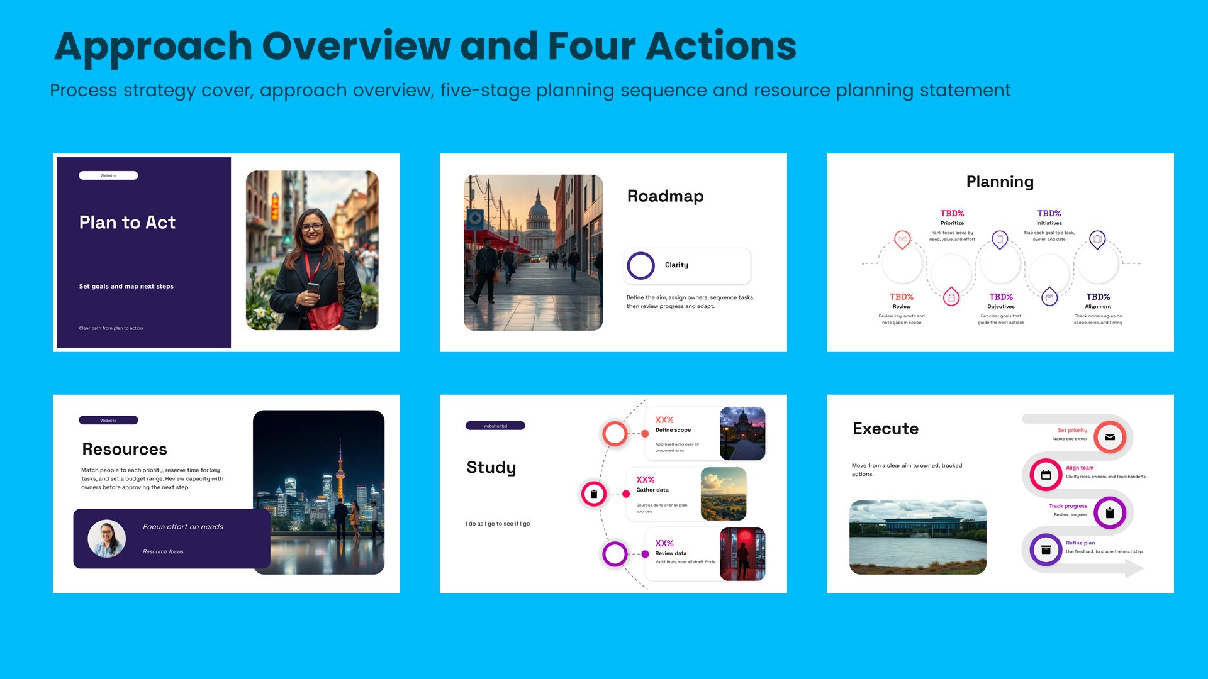Screen dimensions: 1208x679
Task: Click the envelope icon beside Set priority
Action: pos(1110,437)
